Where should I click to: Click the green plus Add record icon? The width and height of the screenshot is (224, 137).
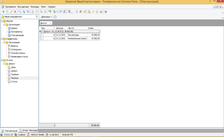tap(3, 12)
